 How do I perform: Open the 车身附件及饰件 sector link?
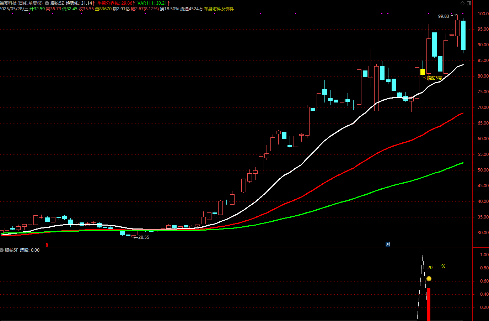click(219, 9)
